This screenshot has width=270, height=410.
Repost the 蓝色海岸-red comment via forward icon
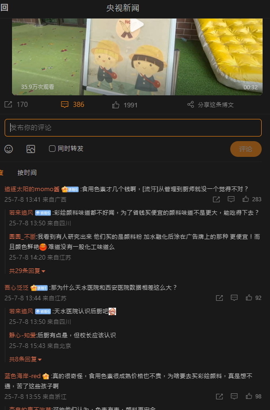pos(219,397)
